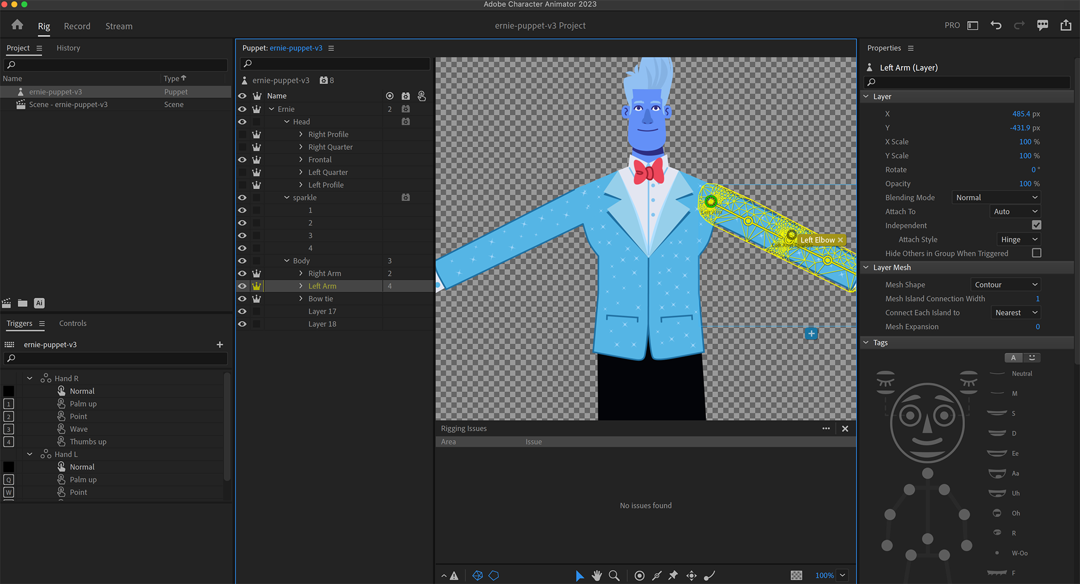Screen dimensions: 1080x584
Task: Hide the Right Arm layer eye icon
Action: (x=242, y=273)
